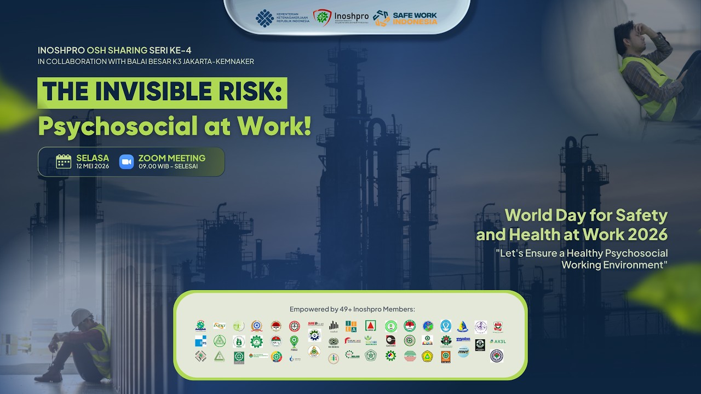Click the GATAKI member logo

tap(390, 341)
